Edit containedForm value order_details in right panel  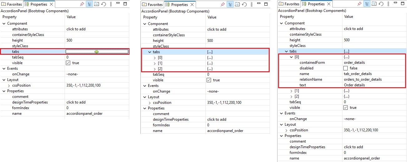354,63
